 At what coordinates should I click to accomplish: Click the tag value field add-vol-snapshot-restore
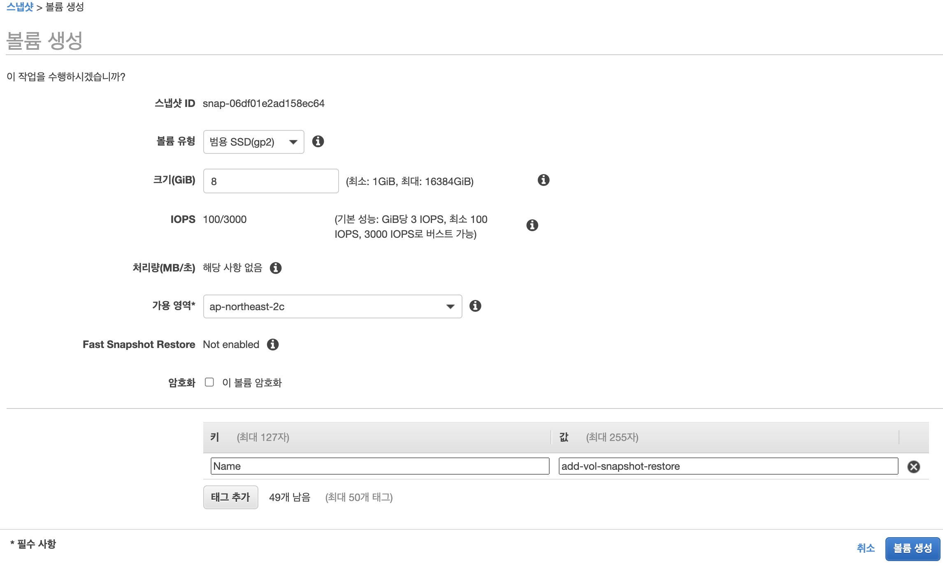pos(728,466)
